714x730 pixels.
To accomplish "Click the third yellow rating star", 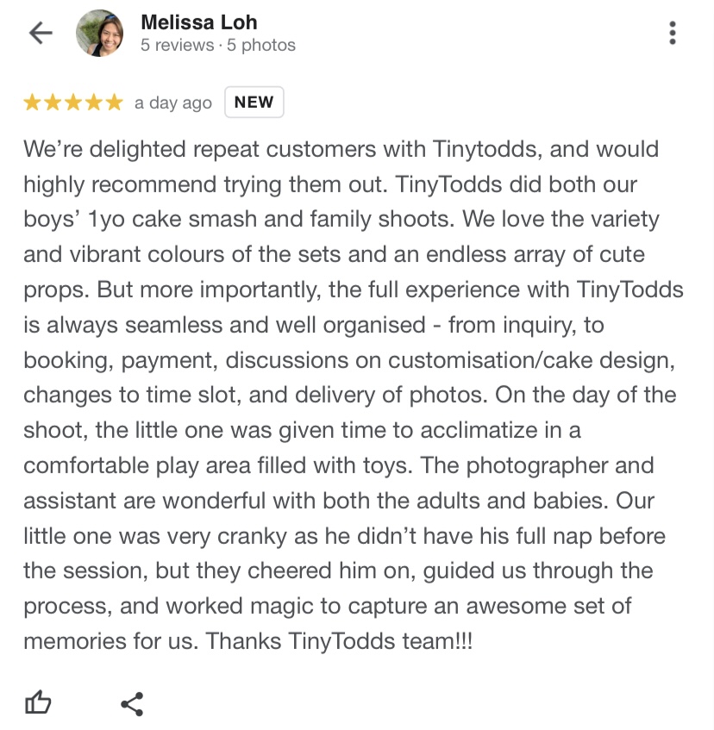I will click(73, 102).
